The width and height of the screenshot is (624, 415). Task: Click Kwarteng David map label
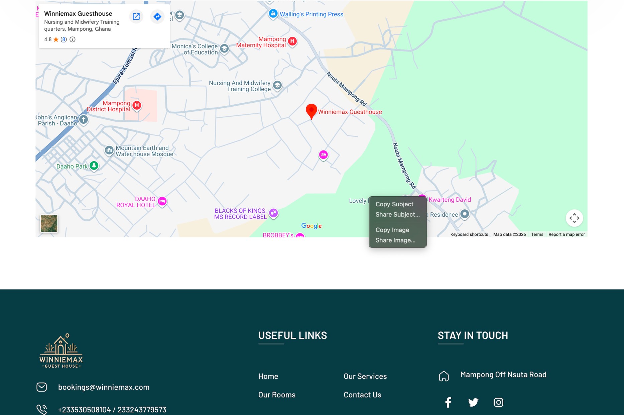(x=450, y=200)
